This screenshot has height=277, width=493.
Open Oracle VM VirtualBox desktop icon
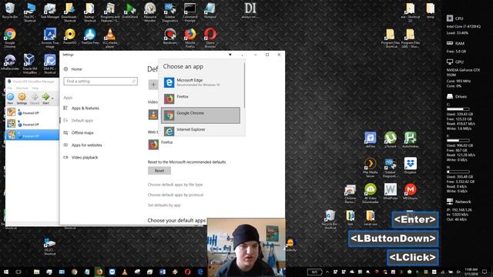coord(29,64)
